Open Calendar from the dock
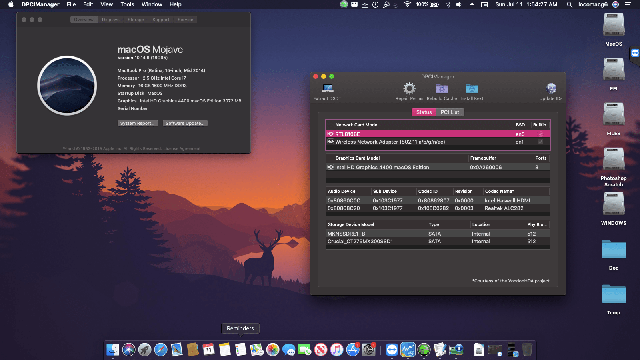640x360 pixels. coord(209,350)
